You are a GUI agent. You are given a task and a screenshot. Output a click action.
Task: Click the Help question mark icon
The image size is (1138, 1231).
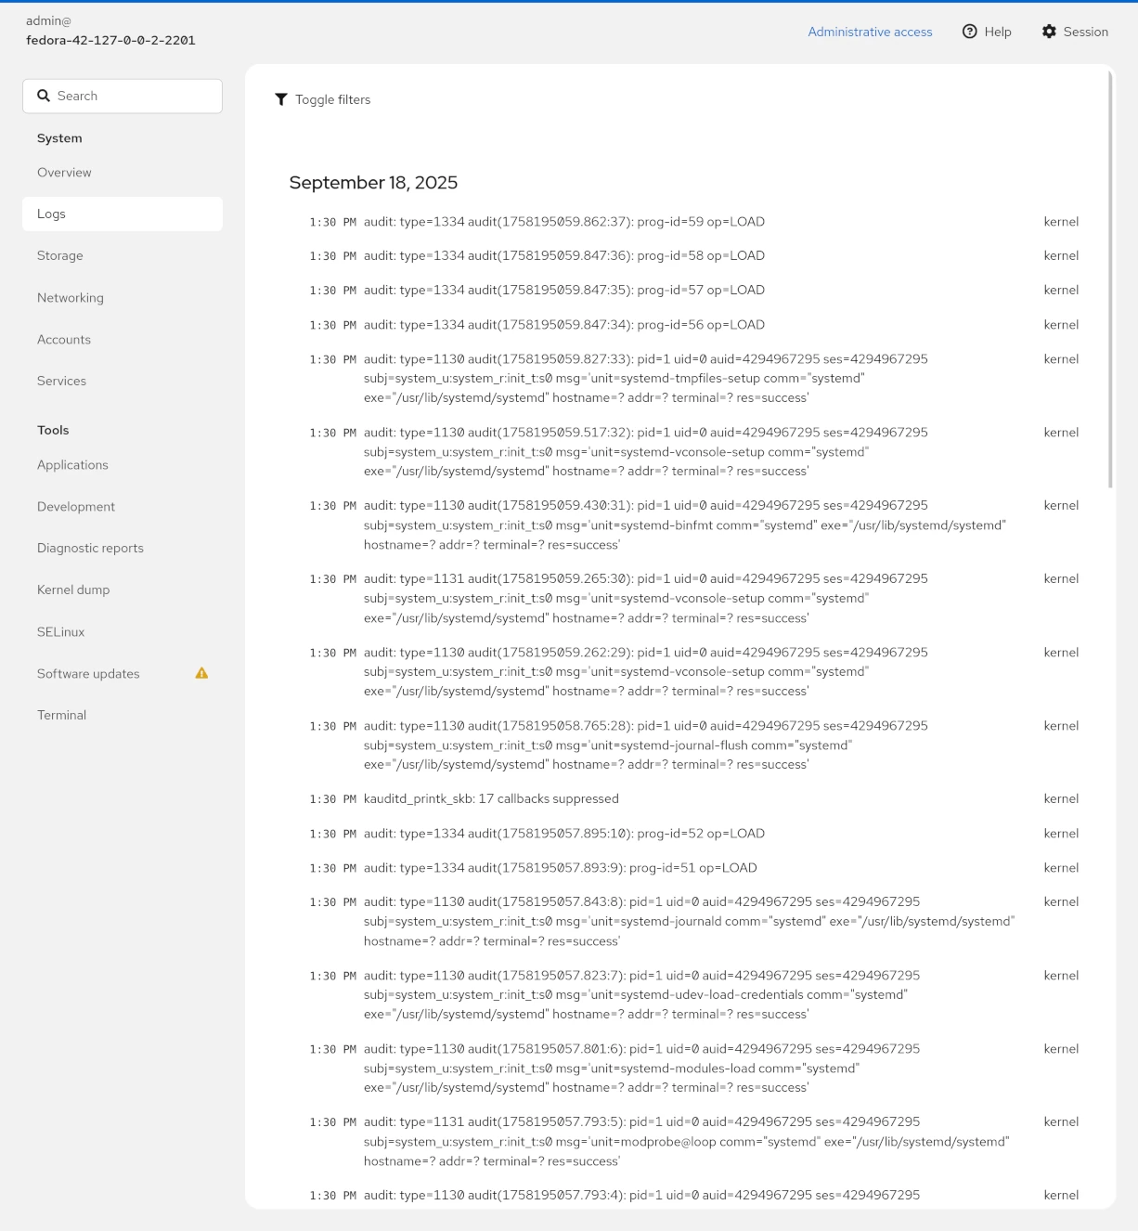pos(968,31)
